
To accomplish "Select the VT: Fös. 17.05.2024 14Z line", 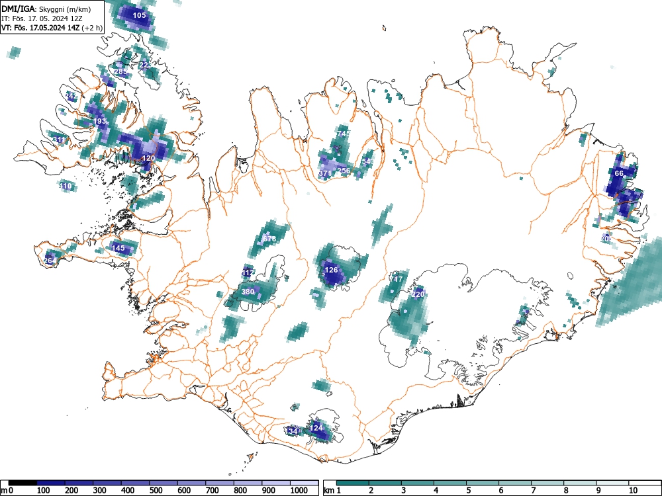I will (52, 28).
